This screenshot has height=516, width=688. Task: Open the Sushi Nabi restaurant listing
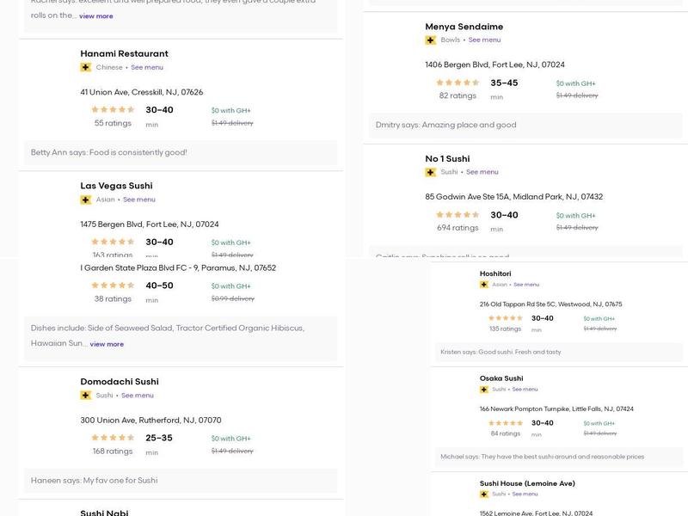pyautogui.click(x=104, y=513)
